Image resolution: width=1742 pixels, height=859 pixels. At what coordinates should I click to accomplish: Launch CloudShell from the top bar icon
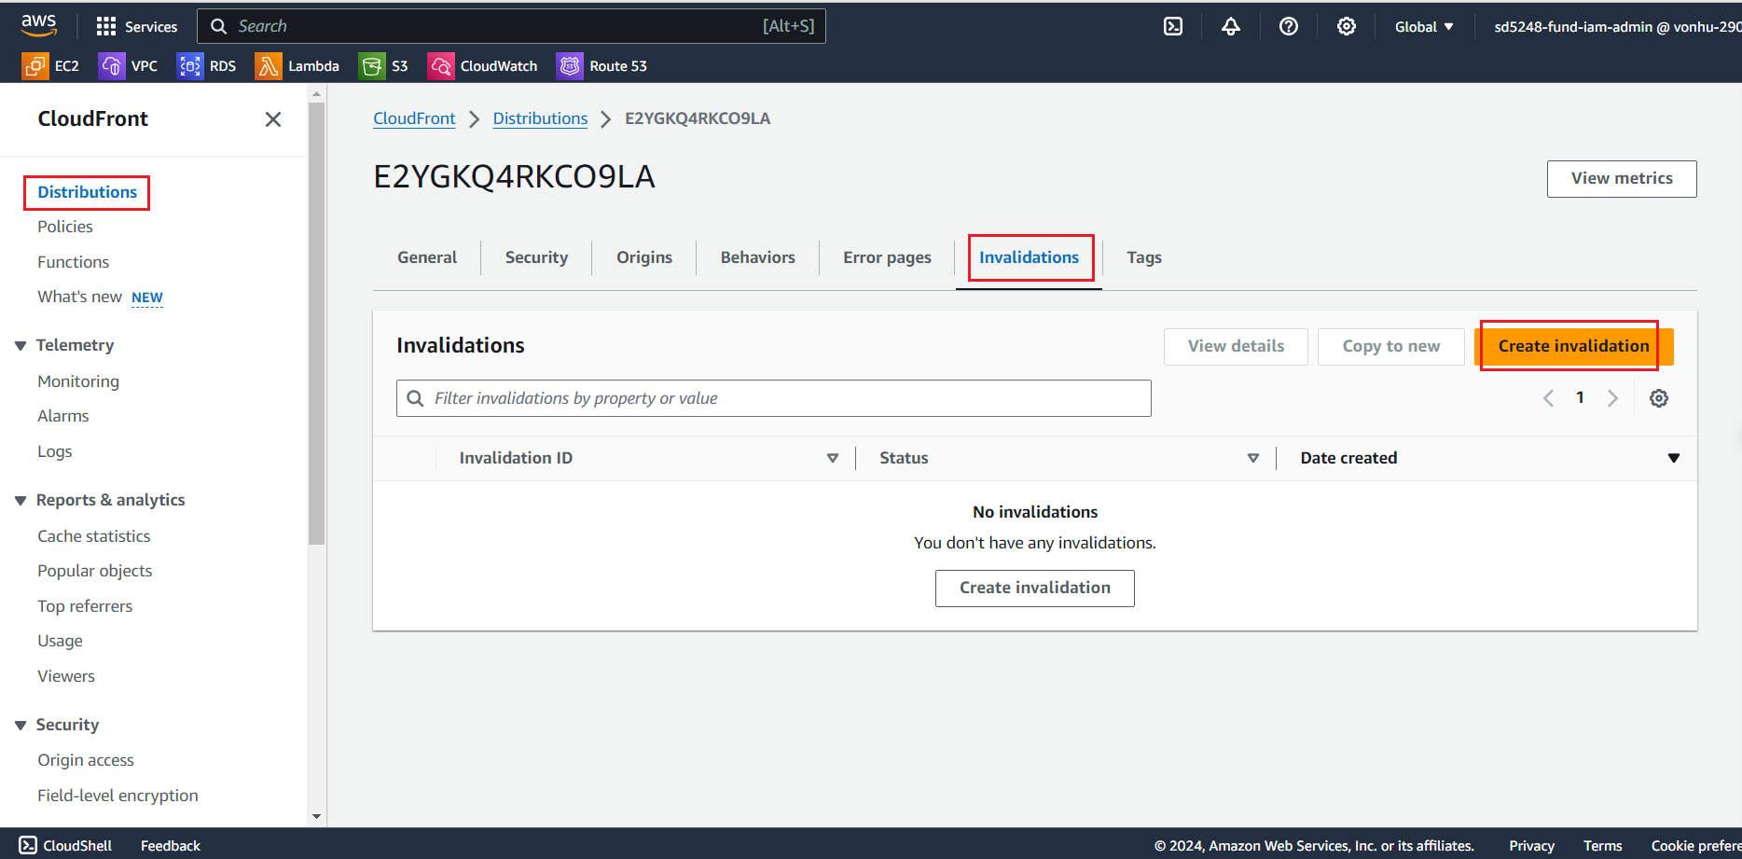pyautogui.click(x=1173, y=27)
